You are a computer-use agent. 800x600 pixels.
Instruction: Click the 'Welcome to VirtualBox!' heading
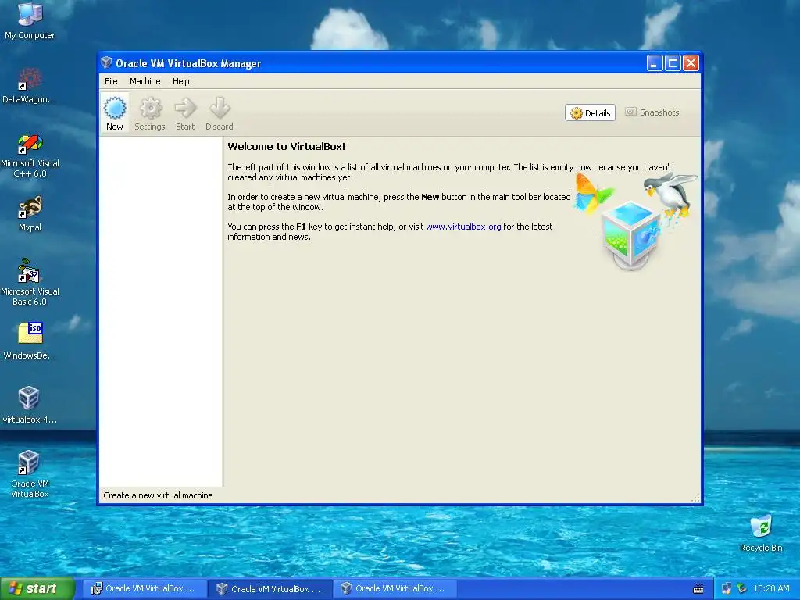(x=286, y=146)
